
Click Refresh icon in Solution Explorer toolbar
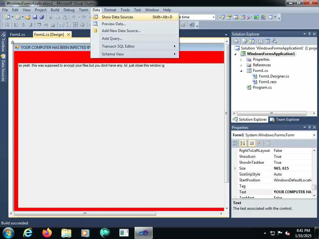pos(252,41)
